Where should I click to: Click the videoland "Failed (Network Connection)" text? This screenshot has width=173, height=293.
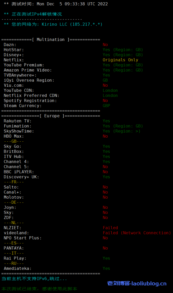tap(137, 233)
